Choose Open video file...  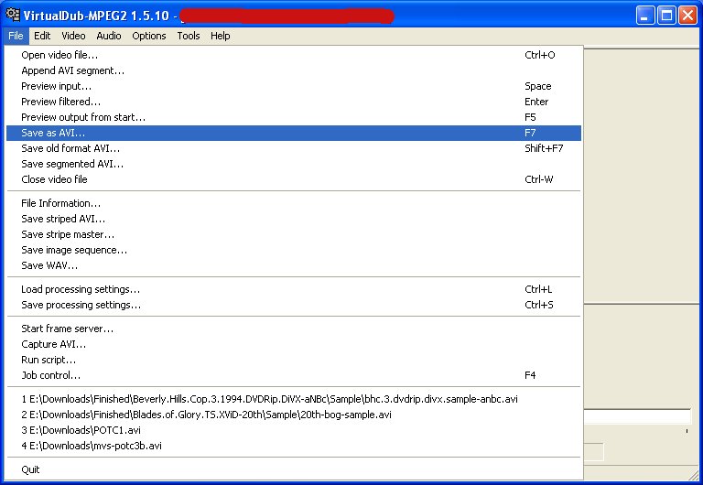click(x=294, y=55)
